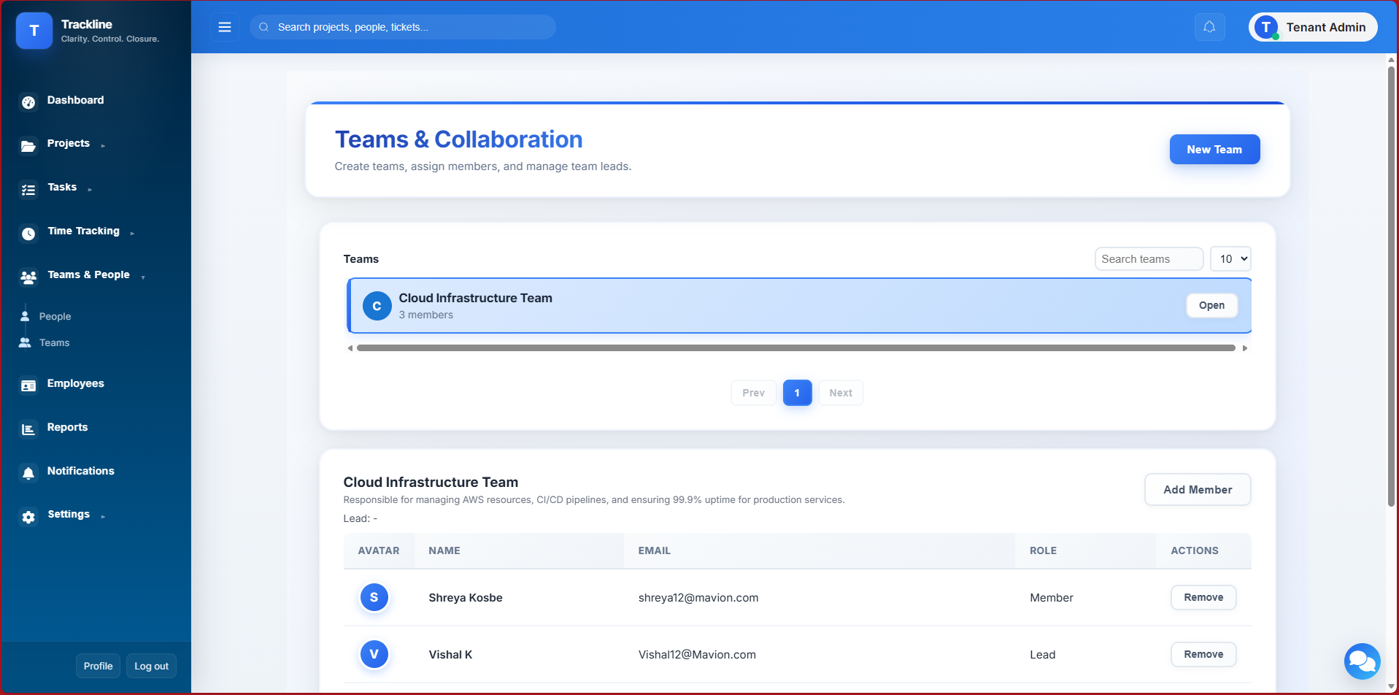Click the Dashboard gauge icon
The image size is (1399, 695).
tap(28, 102)
